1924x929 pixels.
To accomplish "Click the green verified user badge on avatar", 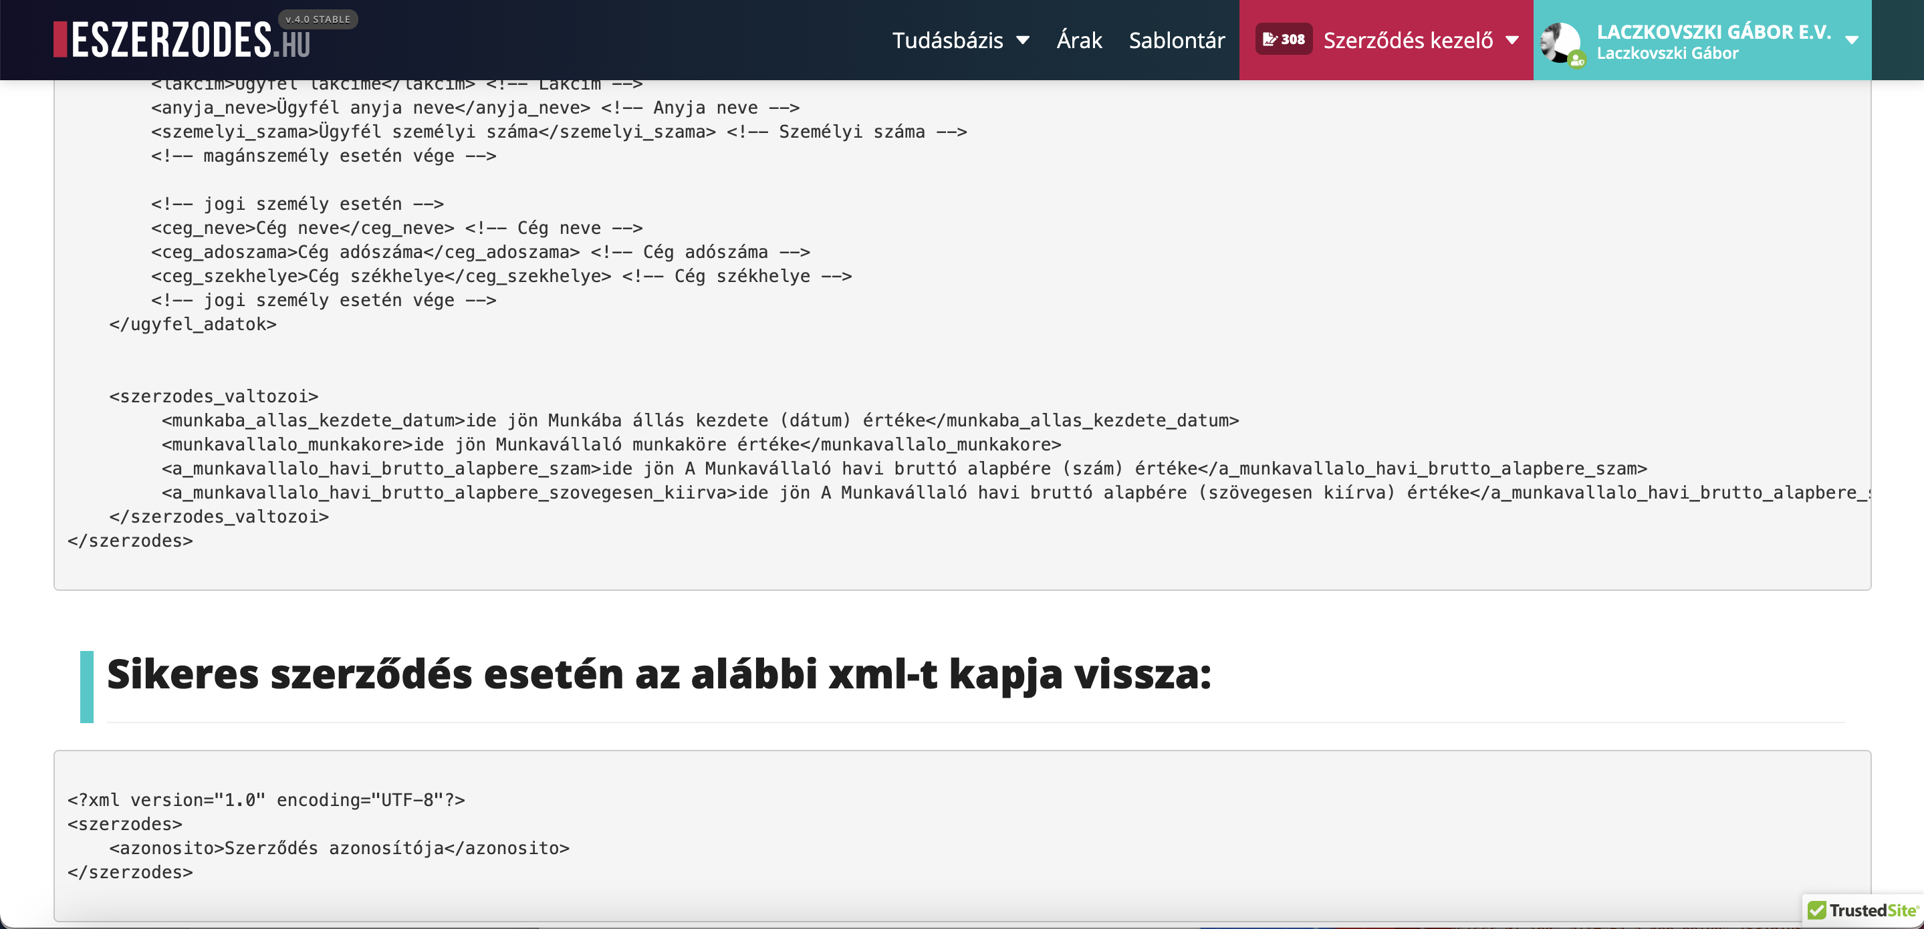I will [x=1576, y=61].
